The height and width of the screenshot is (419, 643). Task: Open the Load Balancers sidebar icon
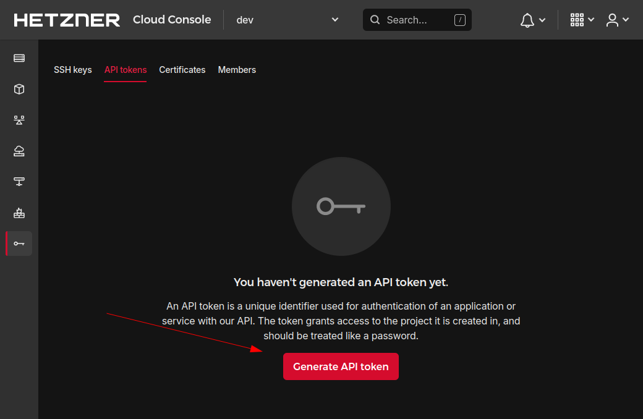19,120
